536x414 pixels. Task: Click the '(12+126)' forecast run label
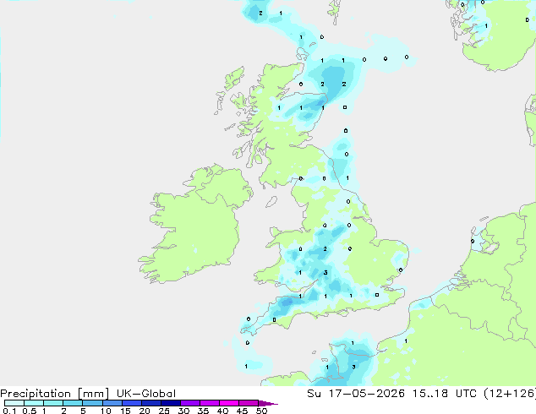coord(510,394)
